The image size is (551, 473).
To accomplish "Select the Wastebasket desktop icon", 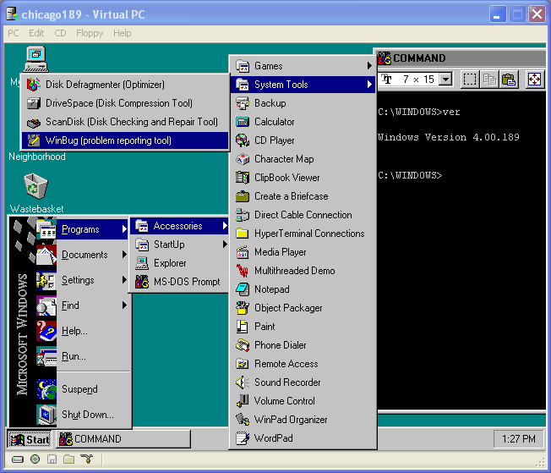I will point(36,186).
